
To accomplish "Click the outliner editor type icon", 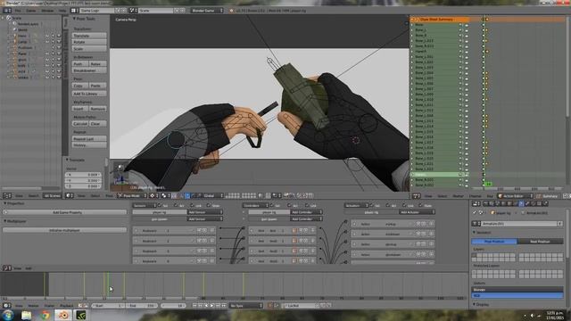I will click(x=6, y=196).
